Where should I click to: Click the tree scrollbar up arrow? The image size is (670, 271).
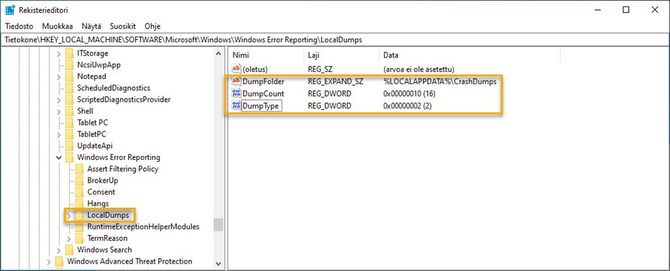tap(218, 54)
